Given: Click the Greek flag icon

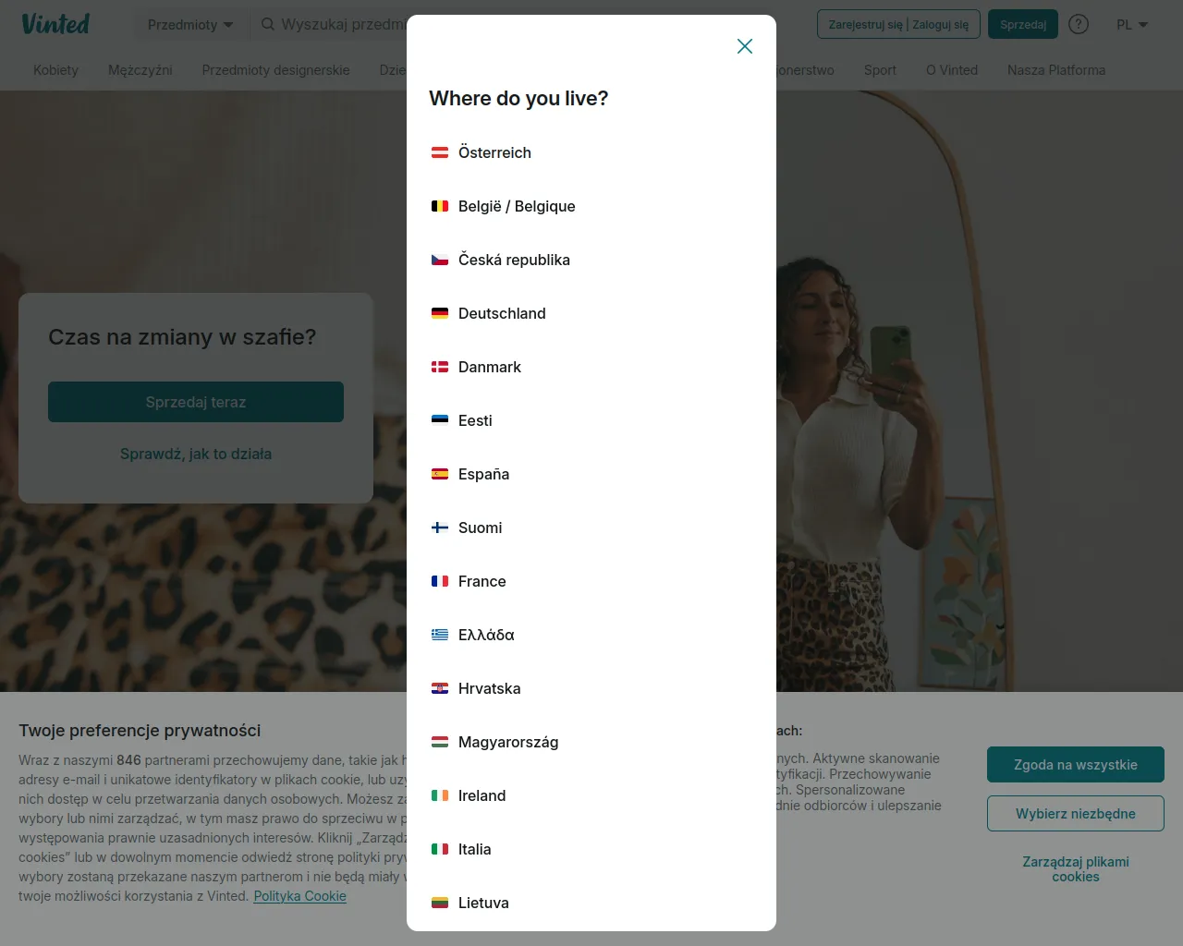Looking at the screenshot, I should [440, 635].
